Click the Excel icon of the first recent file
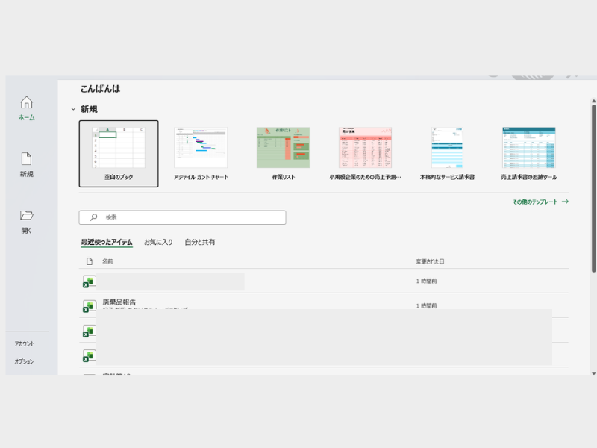Screen dimensions: 597x448 pos(88,282)
